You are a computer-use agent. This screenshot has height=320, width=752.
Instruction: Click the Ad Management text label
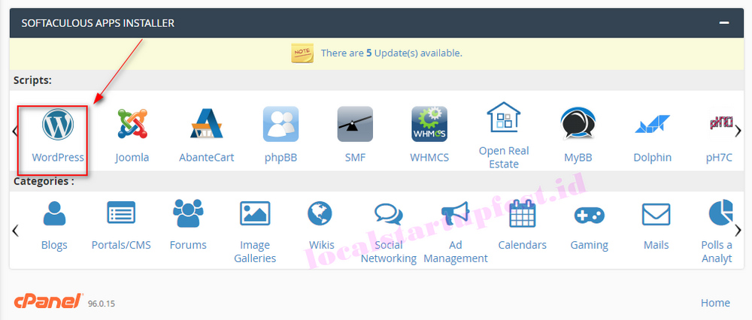(455, 252)
